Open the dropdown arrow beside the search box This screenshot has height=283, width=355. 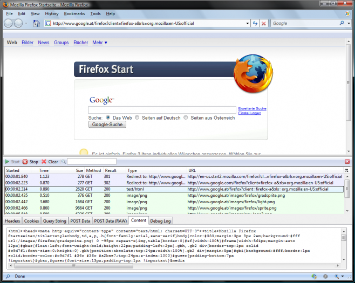tap(349, 23)
